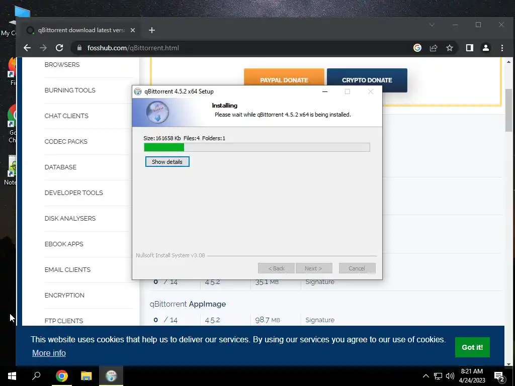Viewport: 515px width, 386px height.
Task: Go forward using Chrome's forward arrow
Action: click(43, 48)
